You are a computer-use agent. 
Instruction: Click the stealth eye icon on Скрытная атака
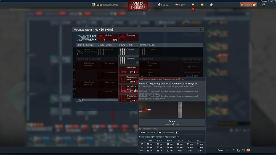click(x=128, y=96)
